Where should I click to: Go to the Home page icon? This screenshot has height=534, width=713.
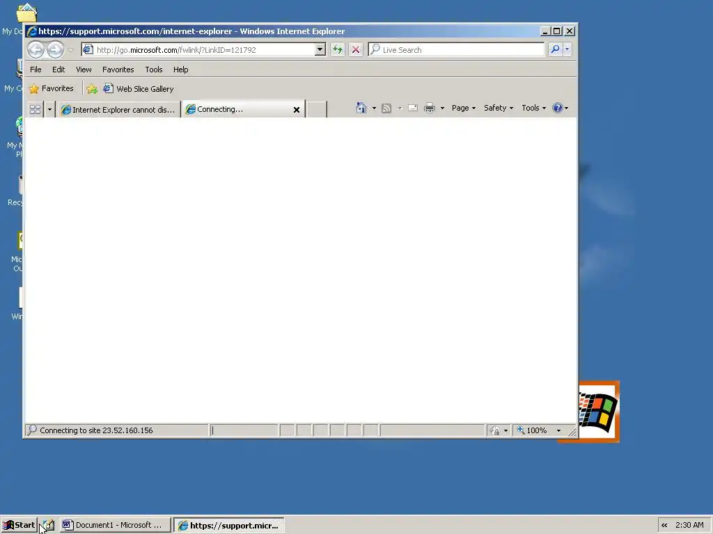(361, 108)
